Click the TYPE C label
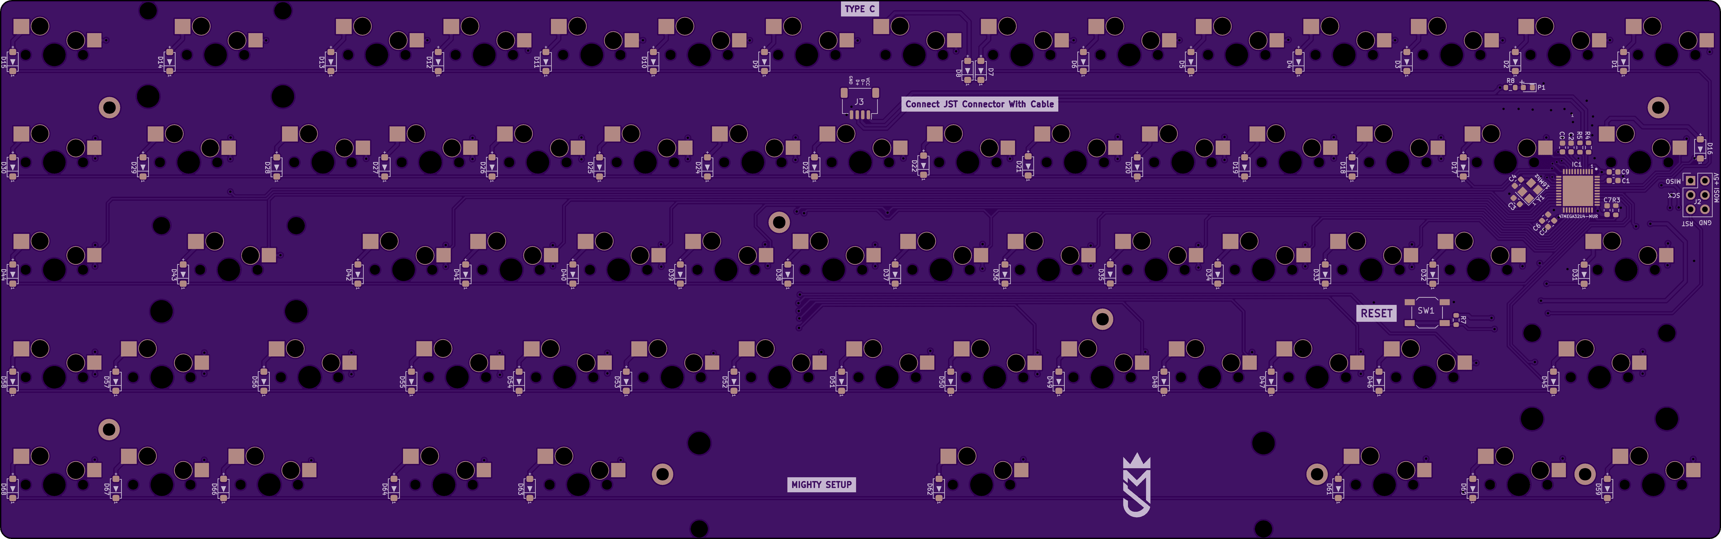Screen dimensions: 1721x539 (x=859, y=9)
